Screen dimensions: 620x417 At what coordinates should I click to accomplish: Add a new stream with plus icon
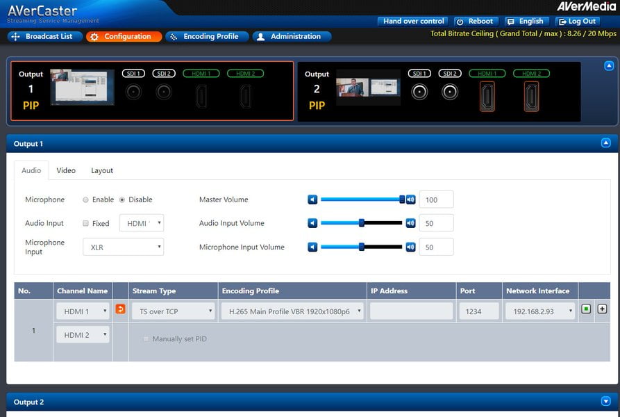tap(602, 309)
